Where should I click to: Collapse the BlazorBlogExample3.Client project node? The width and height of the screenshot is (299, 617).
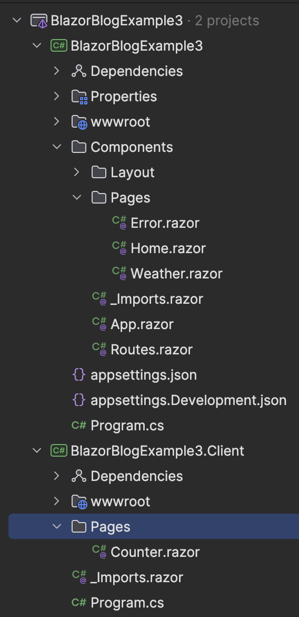[x=37, y=450]
